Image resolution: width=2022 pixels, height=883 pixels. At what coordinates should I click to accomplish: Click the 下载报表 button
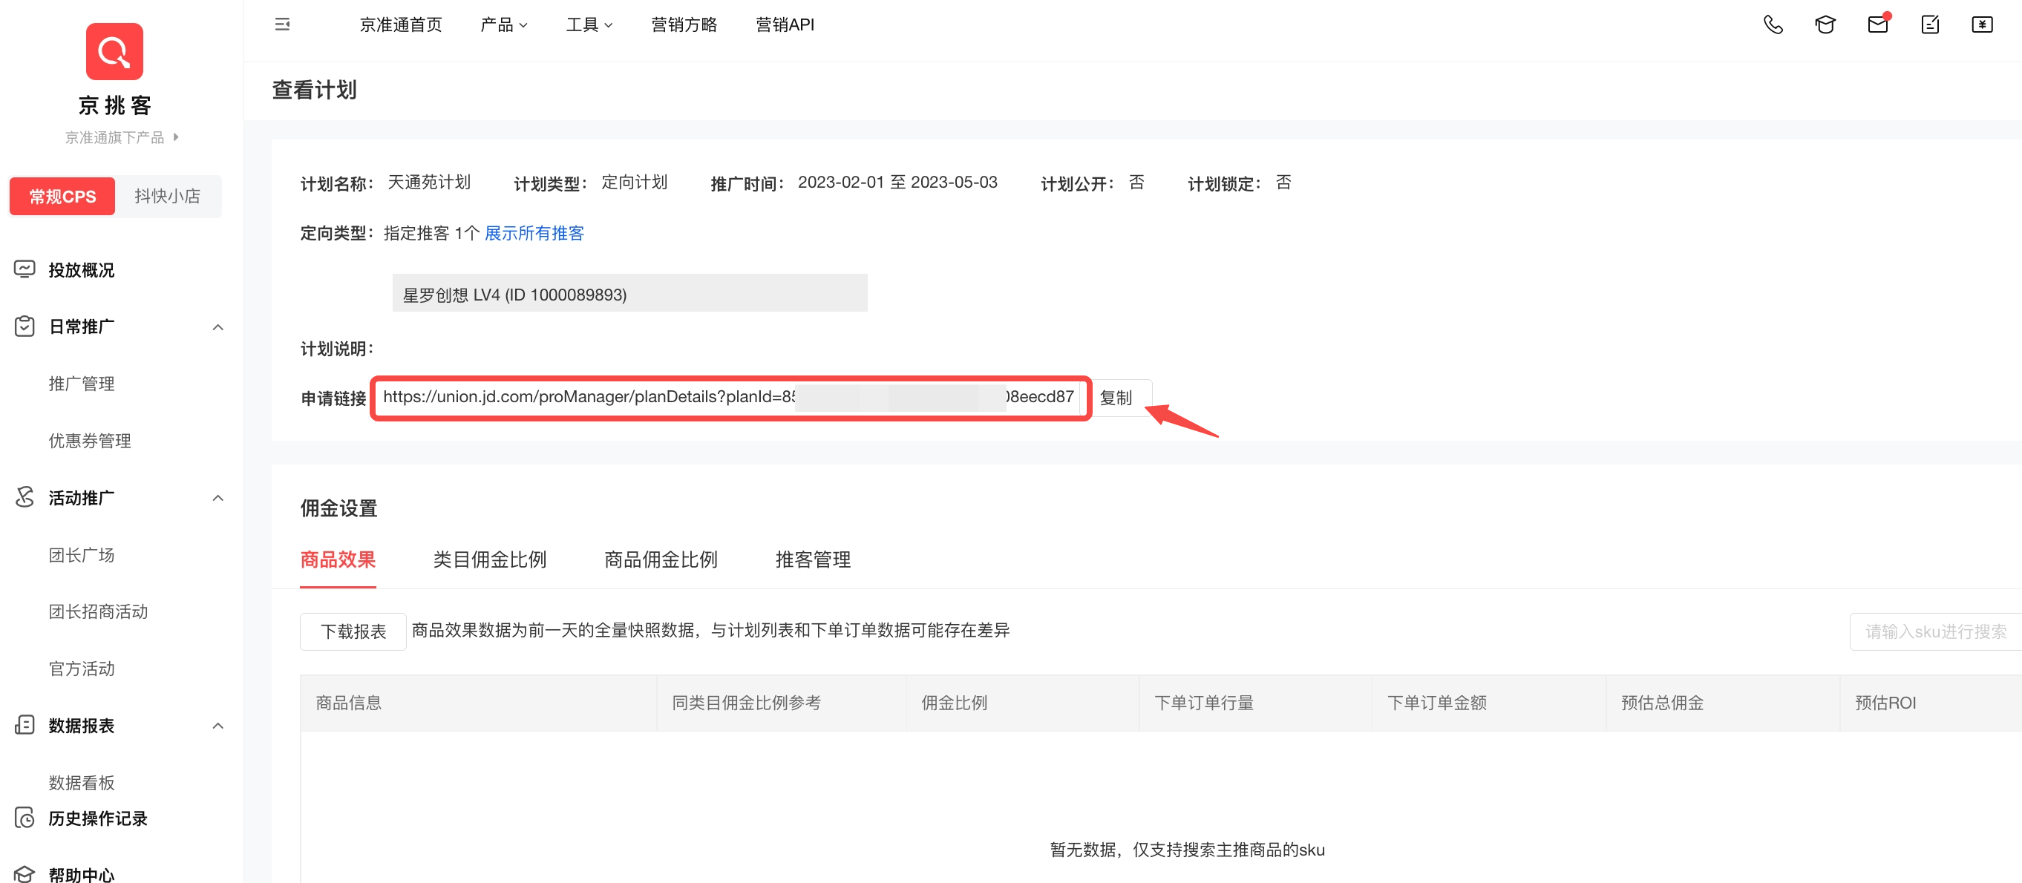353,631
